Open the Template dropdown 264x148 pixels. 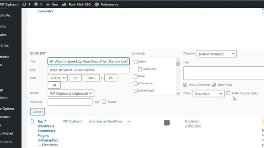tap(217, 54)
